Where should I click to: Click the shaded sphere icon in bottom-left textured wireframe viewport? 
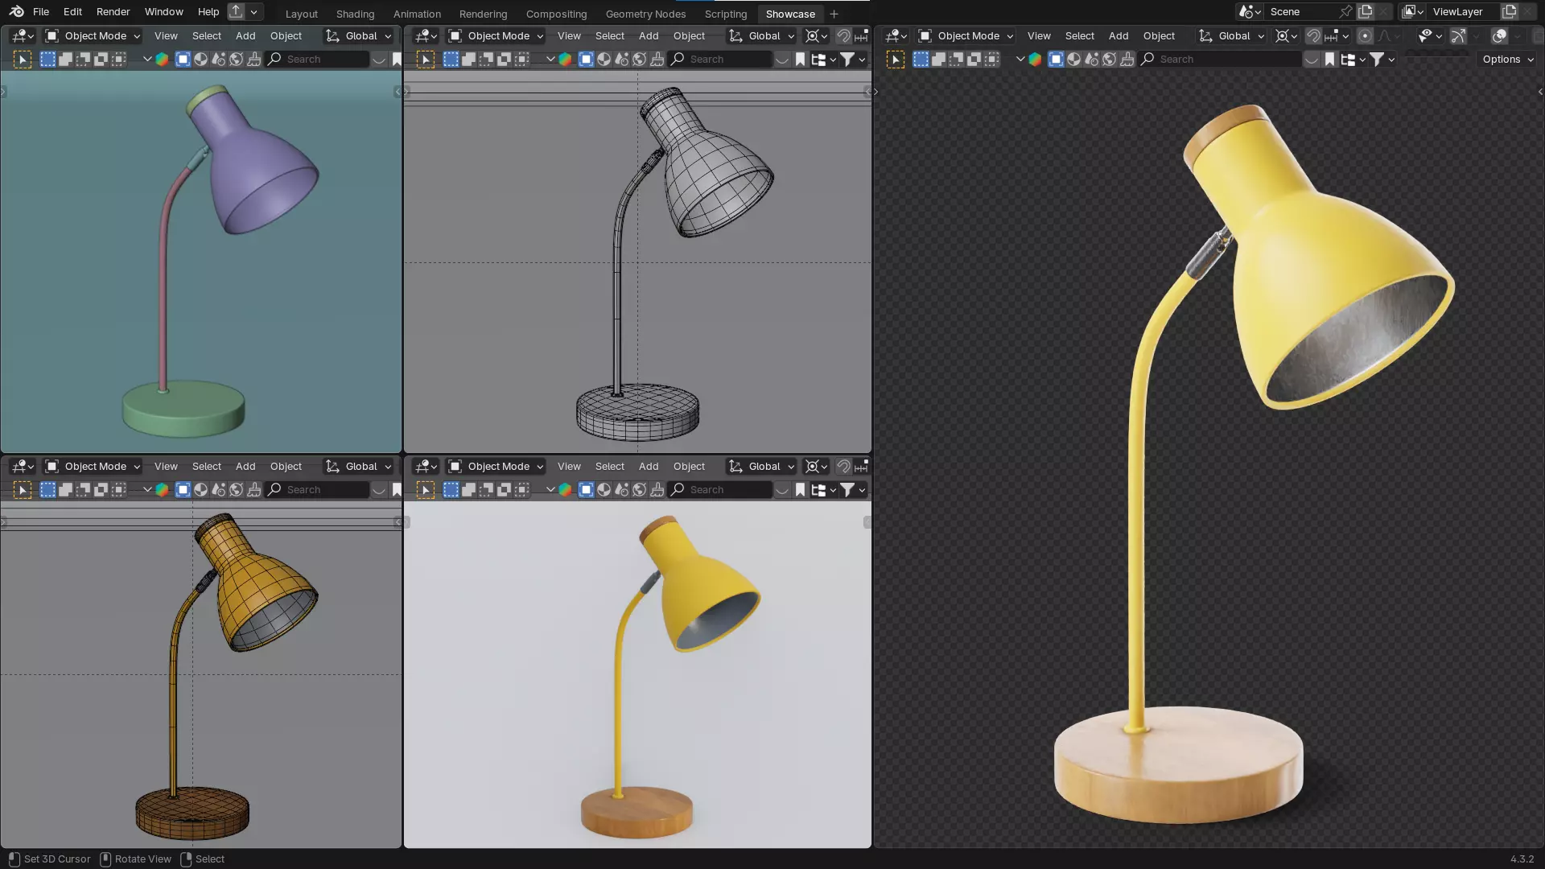click(x=201, y=489)
